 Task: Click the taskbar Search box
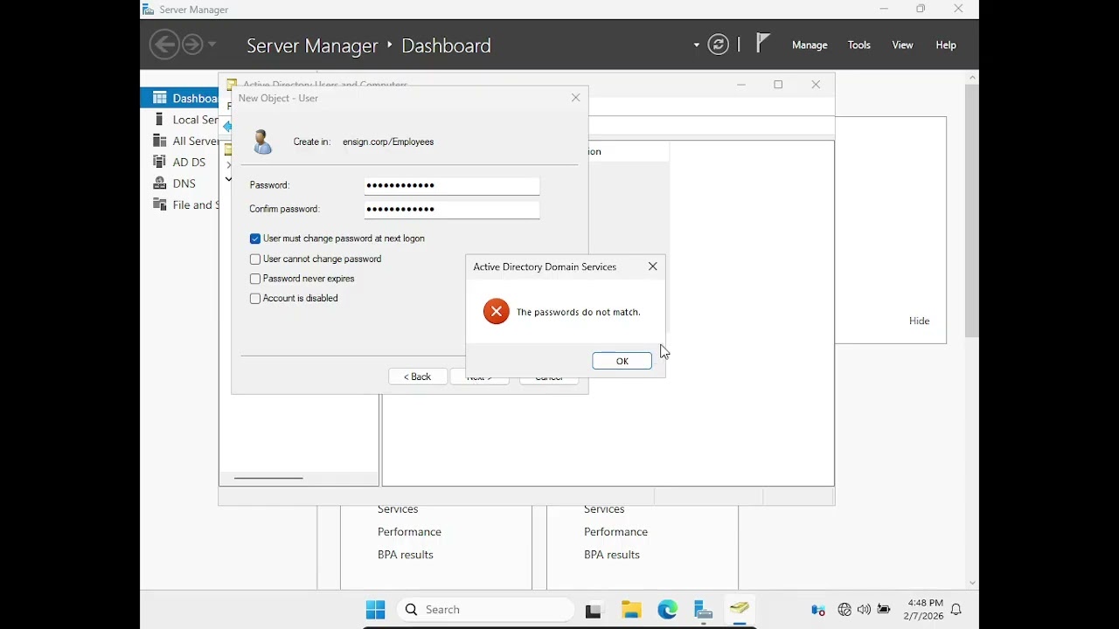[x=486, y=610]
